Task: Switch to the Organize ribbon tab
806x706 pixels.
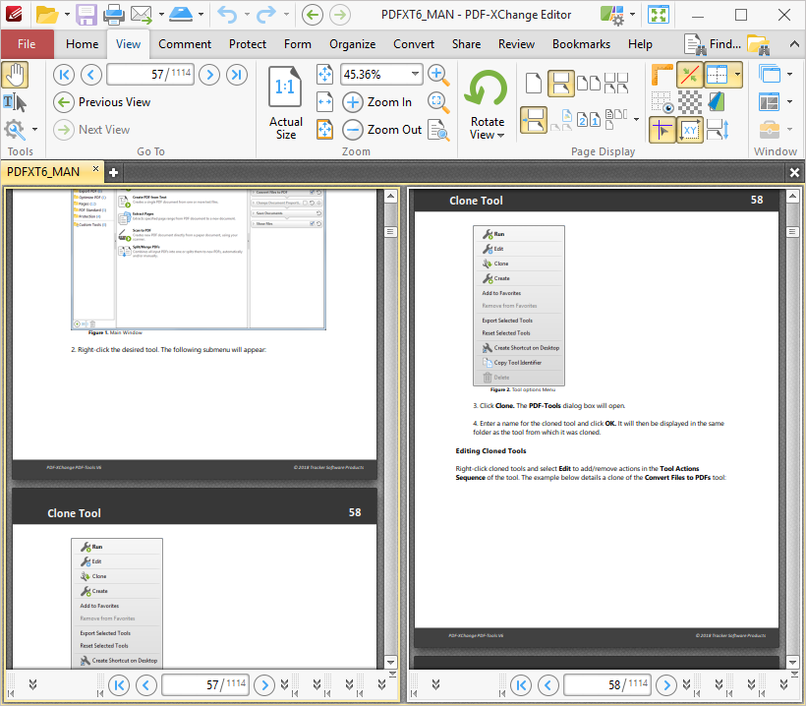Action: pos(352,44)
